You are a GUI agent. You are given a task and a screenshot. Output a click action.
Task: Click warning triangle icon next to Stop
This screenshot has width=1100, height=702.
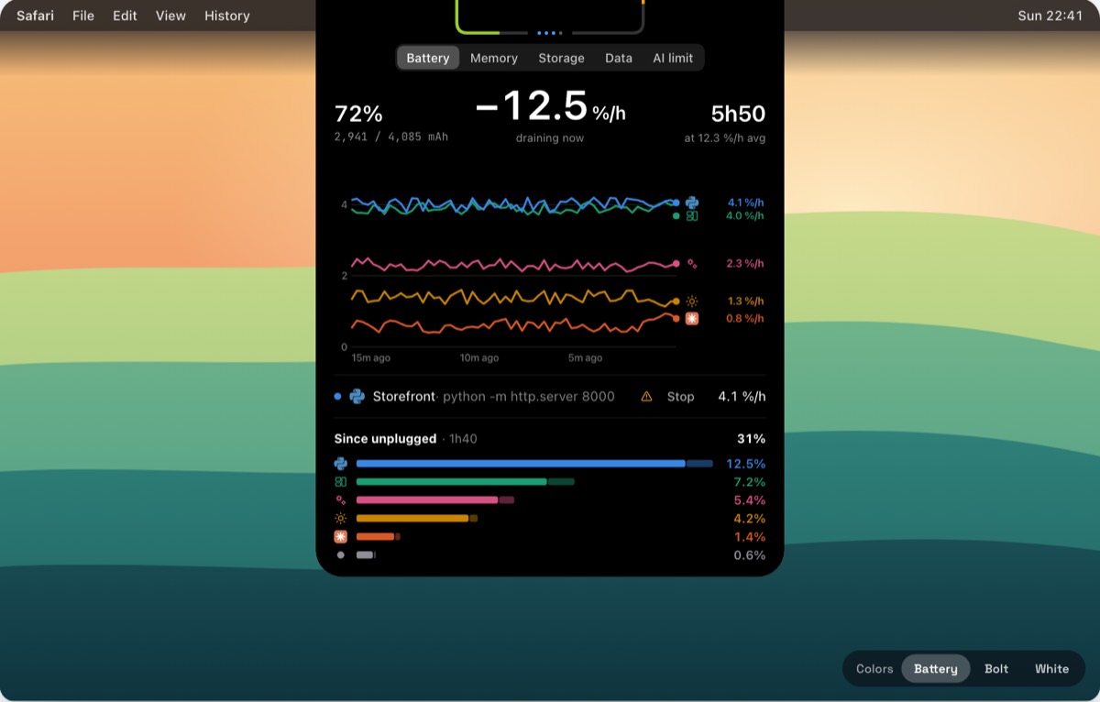click(x=646, y=397)
